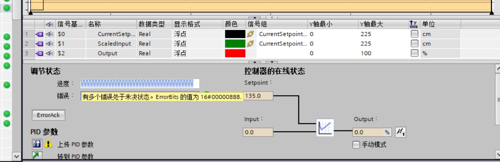Collapse the panel using the up arrow above signal table
This screenshot has width=500, height=162.
tap(254, 17)
